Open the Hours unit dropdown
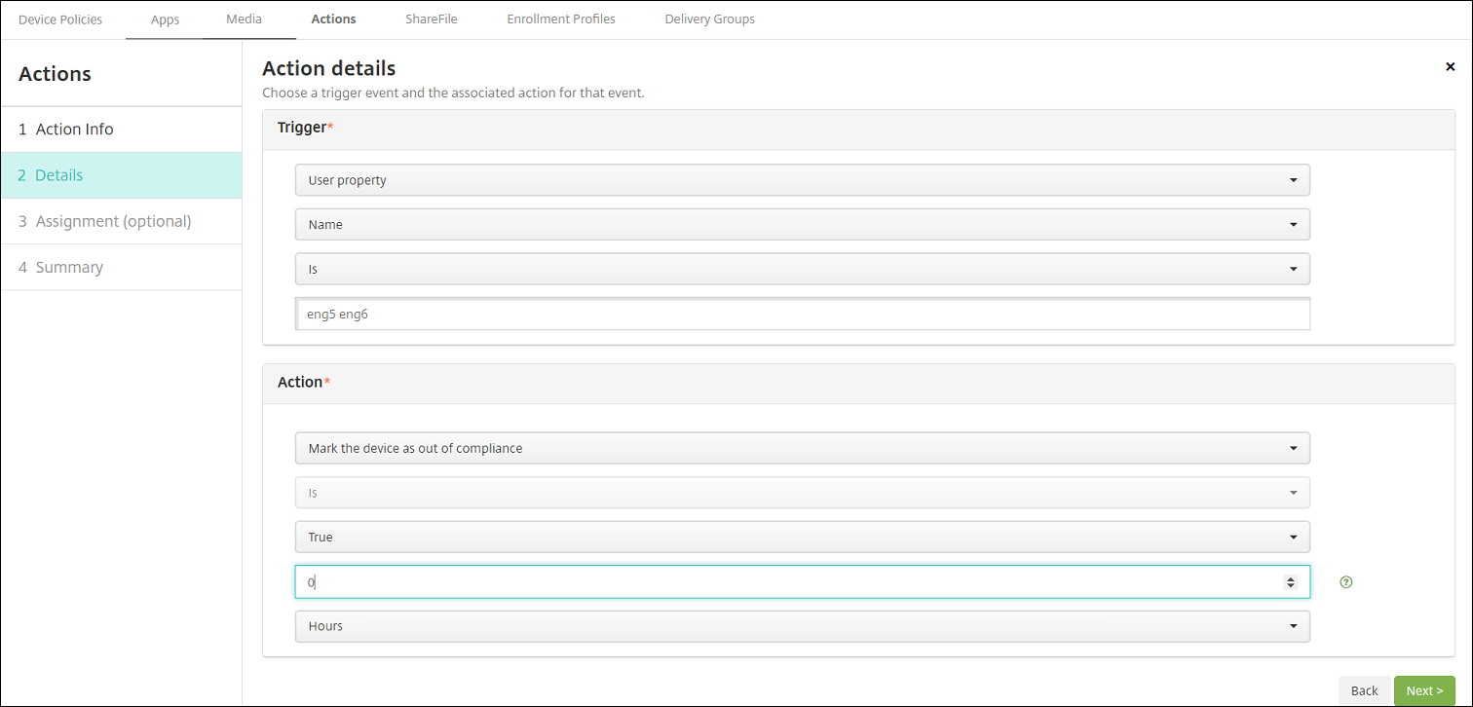Image resolution: width=1473 pixels, height=707 pixels. (x=802, y=626)
